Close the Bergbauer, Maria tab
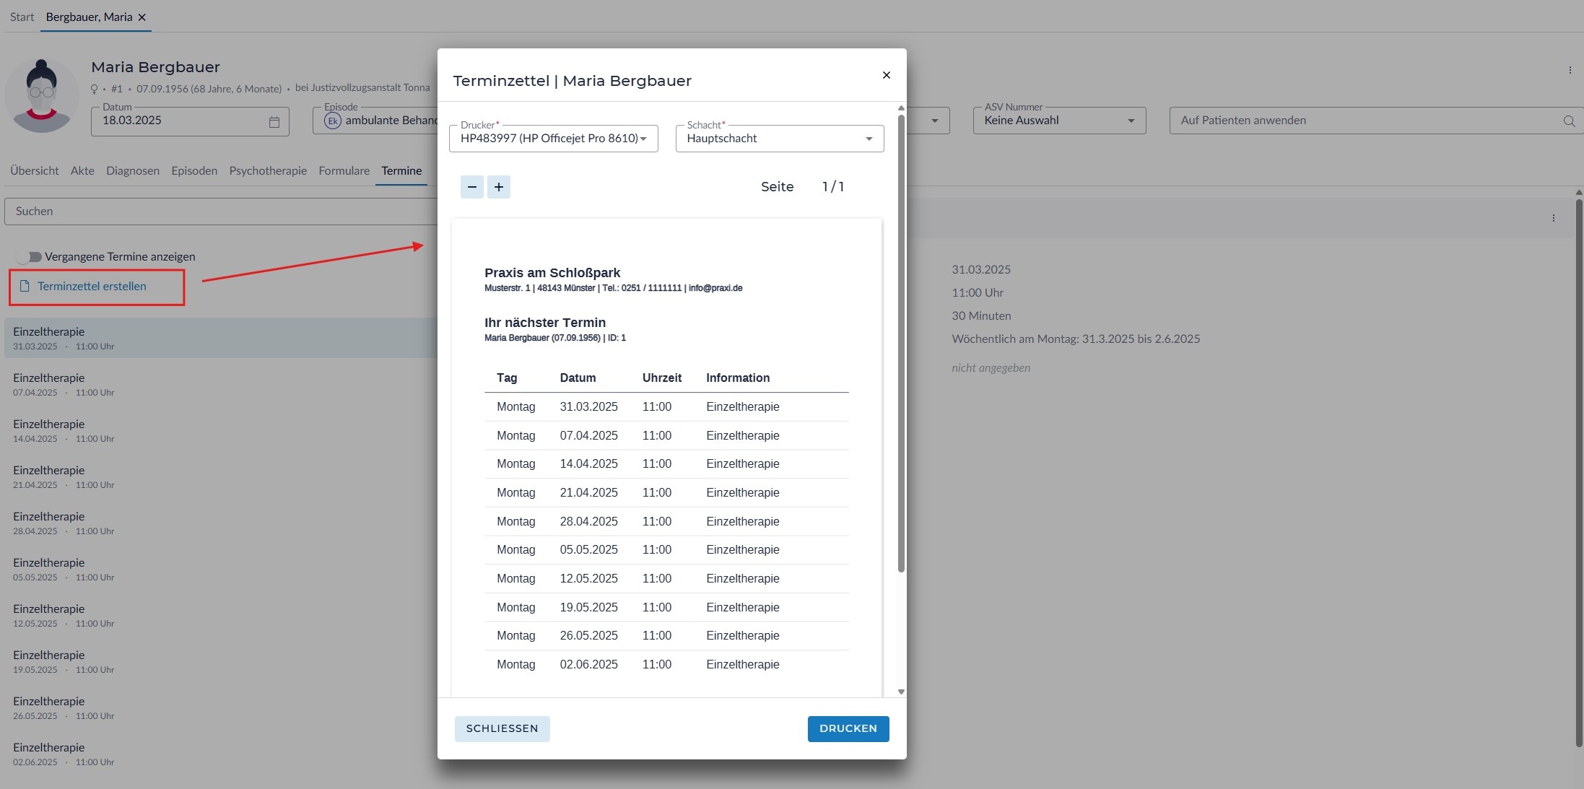The image size is (1584, 789). (x=142, y=17)
